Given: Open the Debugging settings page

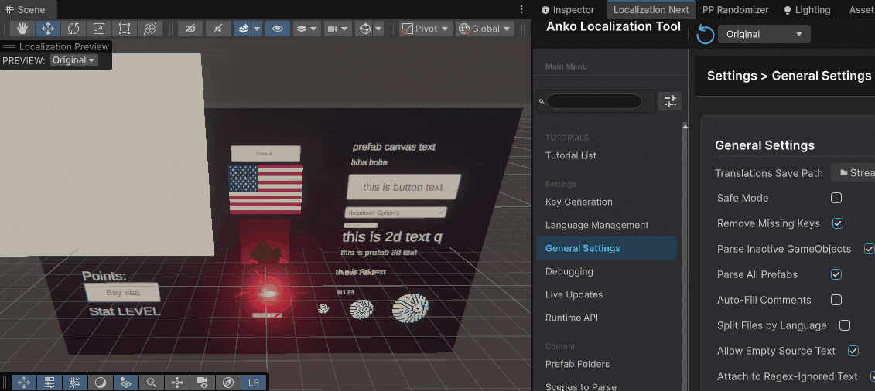Looking at the screenshot, I should (x=569, y=271).
